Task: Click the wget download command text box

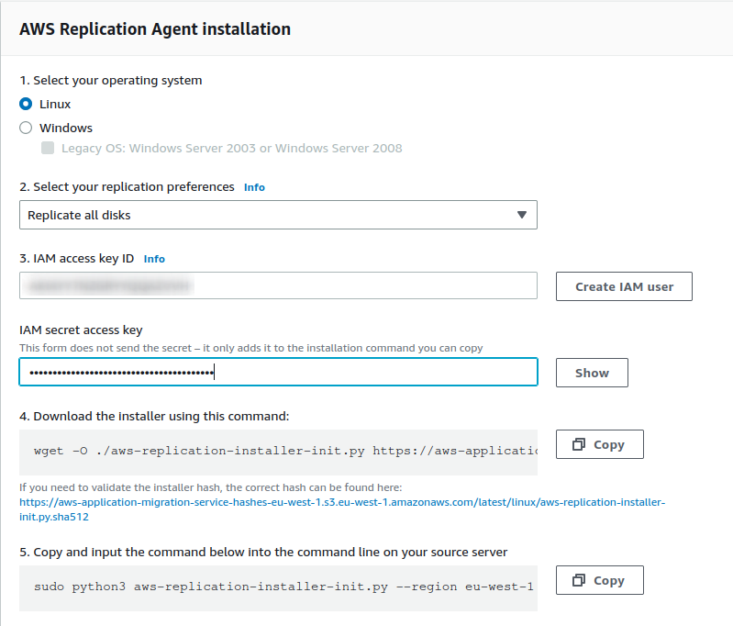Action: tap(278, 453)
